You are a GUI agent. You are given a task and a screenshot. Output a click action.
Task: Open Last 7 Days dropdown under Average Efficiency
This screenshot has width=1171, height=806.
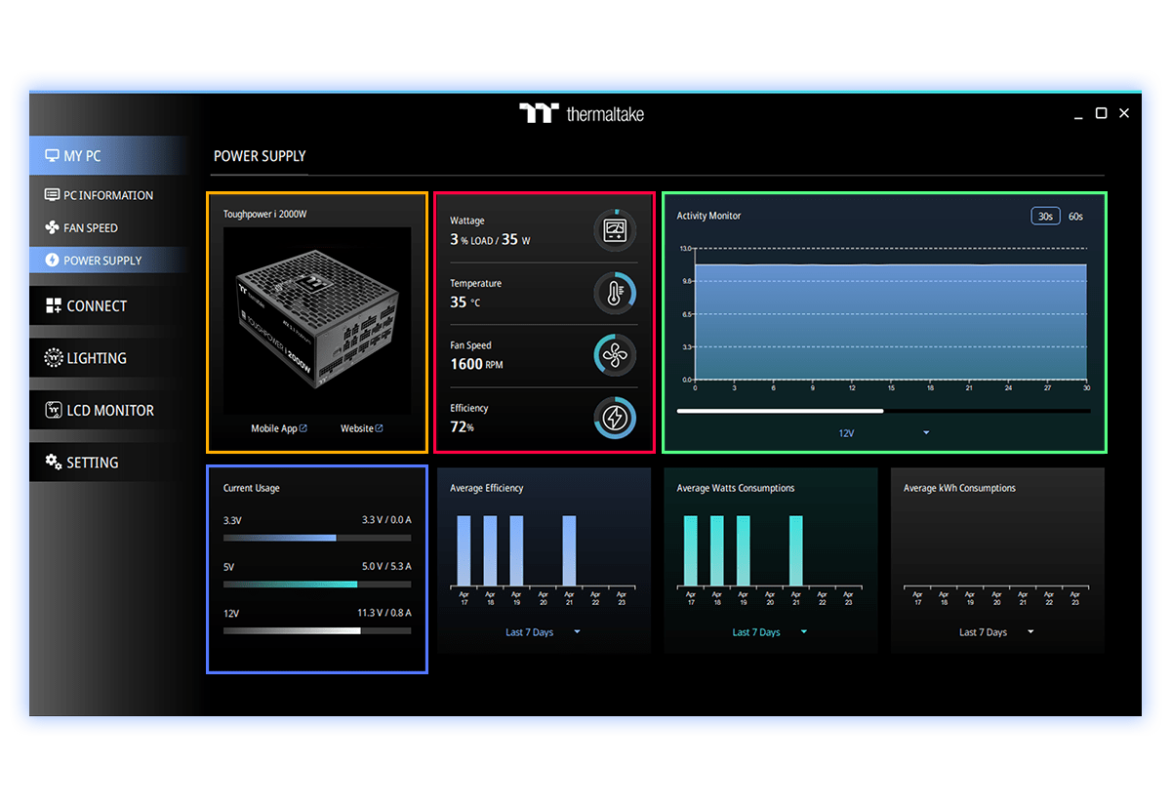[543, 632]
